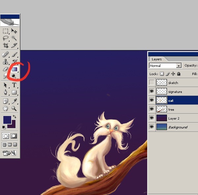This screenshot has width=198, height=195.
Task: Click the Lock transparent pixels button
Action: [162, 74]
